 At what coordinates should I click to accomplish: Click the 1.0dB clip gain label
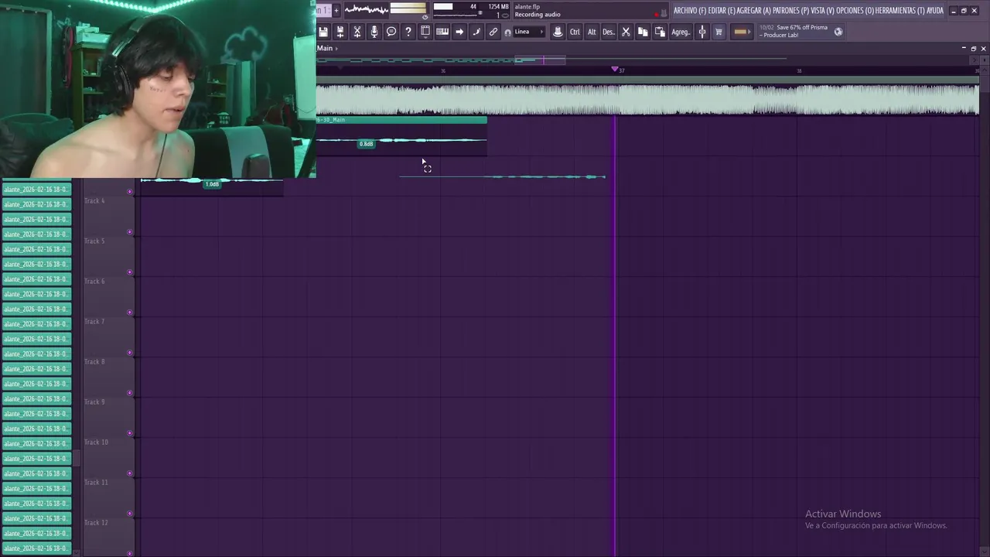tap(212, 184)
